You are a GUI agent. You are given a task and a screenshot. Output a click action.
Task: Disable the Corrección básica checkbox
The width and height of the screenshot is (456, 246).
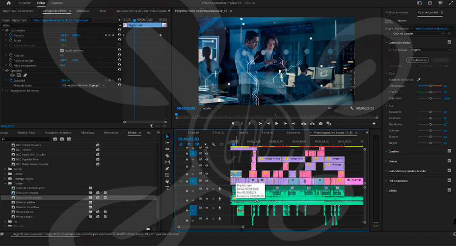[449, 42]
